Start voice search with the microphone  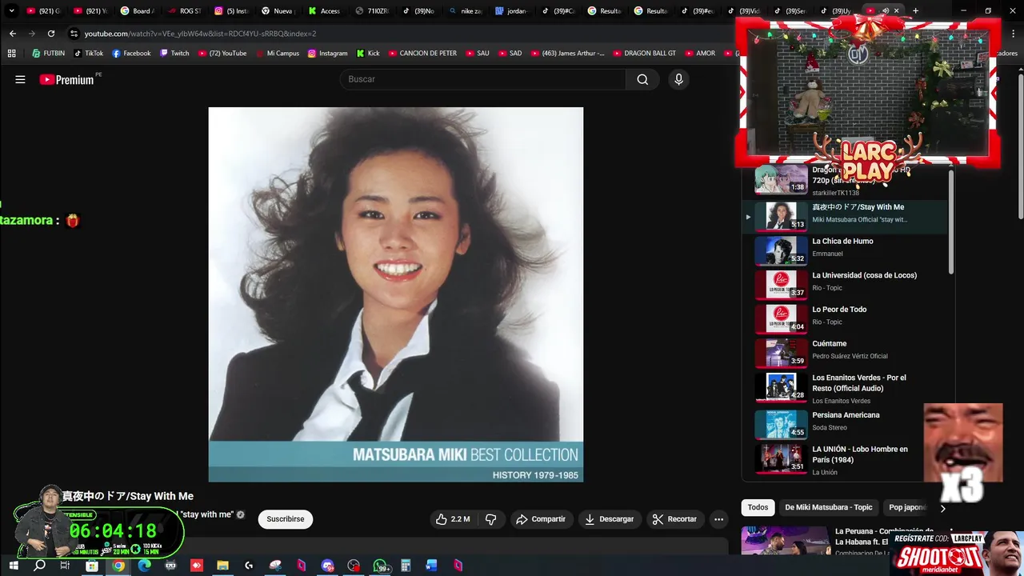pyautogui.click(x=678, y=79)
